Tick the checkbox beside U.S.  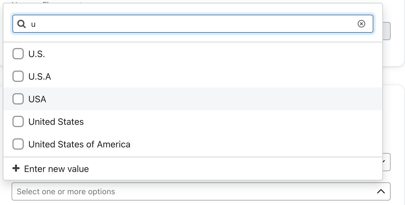click(x=18, y=54)
